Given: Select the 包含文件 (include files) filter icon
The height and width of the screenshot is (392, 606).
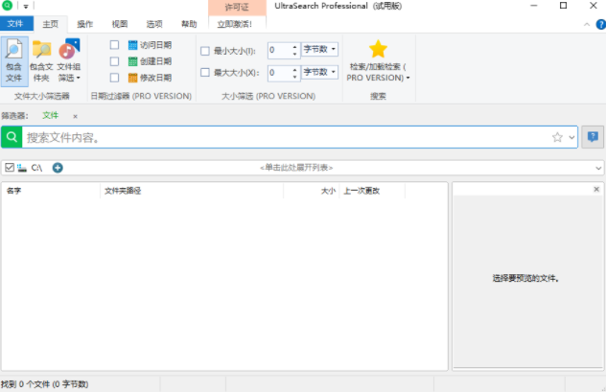Looking at the screenshot, I should (x=14, y=61).
